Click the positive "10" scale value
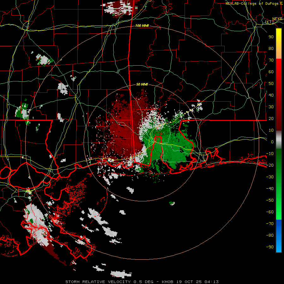Viewport: 284px width, 284px height. [271, 130]
